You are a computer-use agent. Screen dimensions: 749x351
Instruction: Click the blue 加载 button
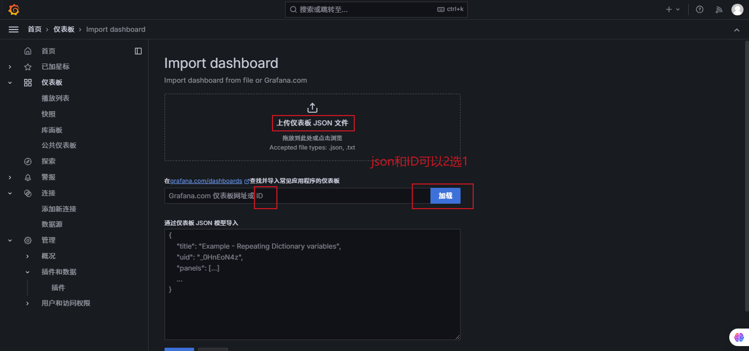point(445,195)
